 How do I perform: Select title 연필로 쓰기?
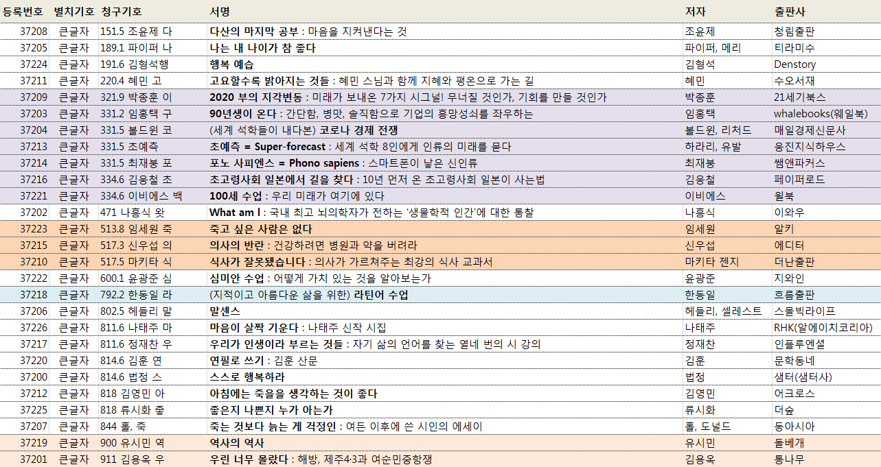[x=237, y=361]
